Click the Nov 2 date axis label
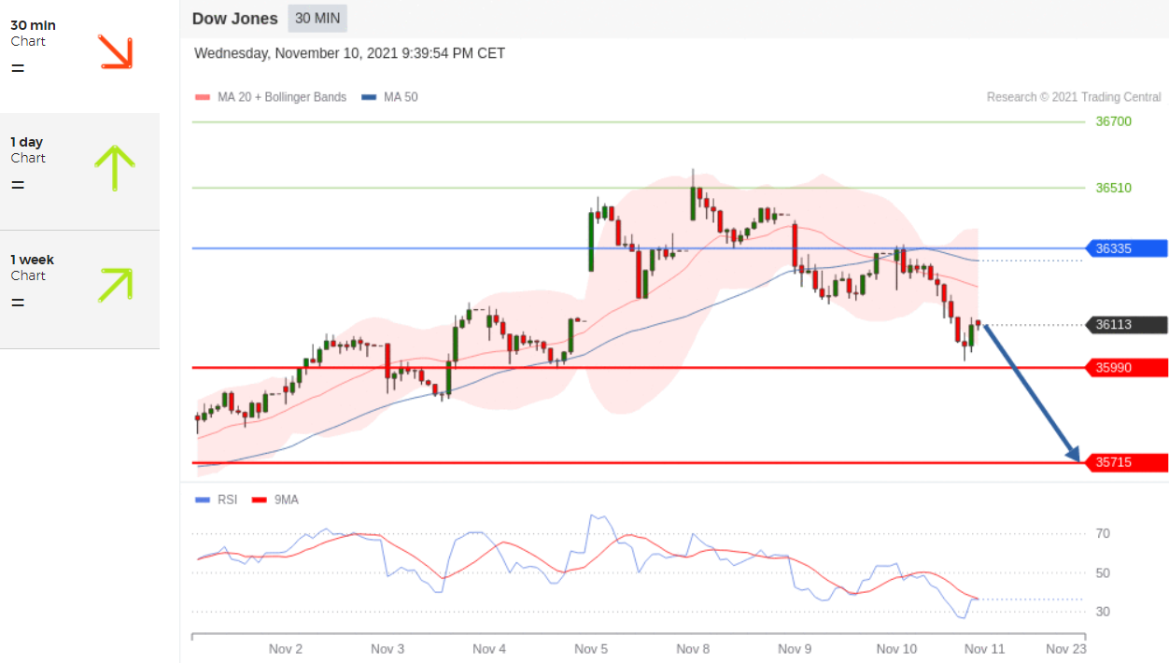Viewport: 1169px width, 663px height. click(286, 649)
